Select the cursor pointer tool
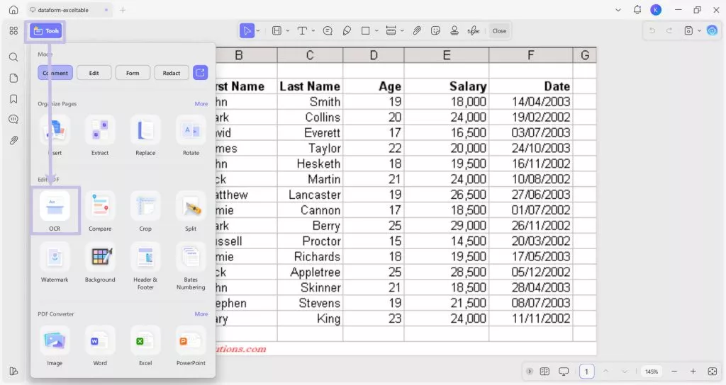 247,31
